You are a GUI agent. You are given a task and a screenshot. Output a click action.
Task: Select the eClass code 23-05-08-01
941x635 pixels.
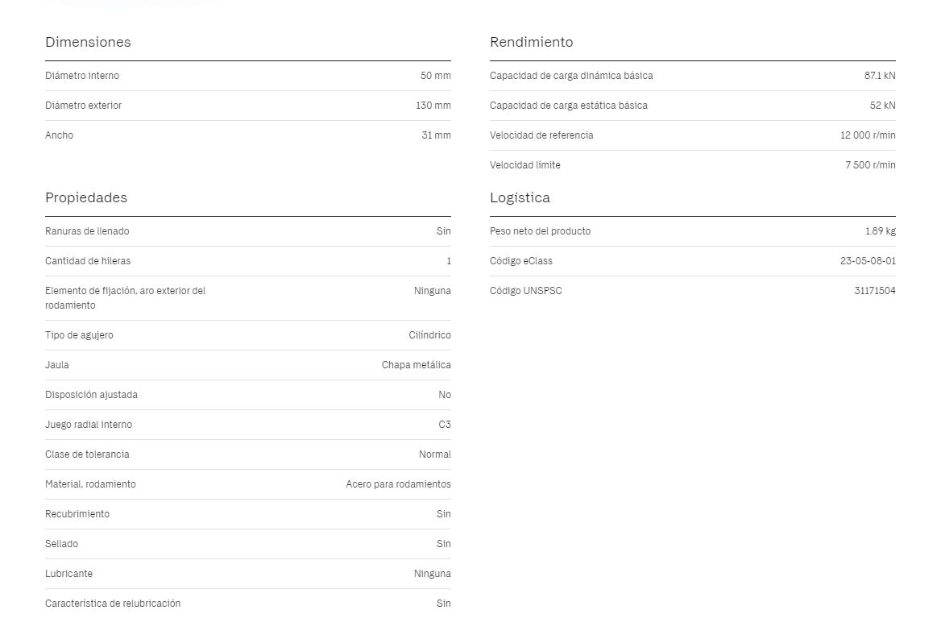pyautogui.click(x=868, y=261)
